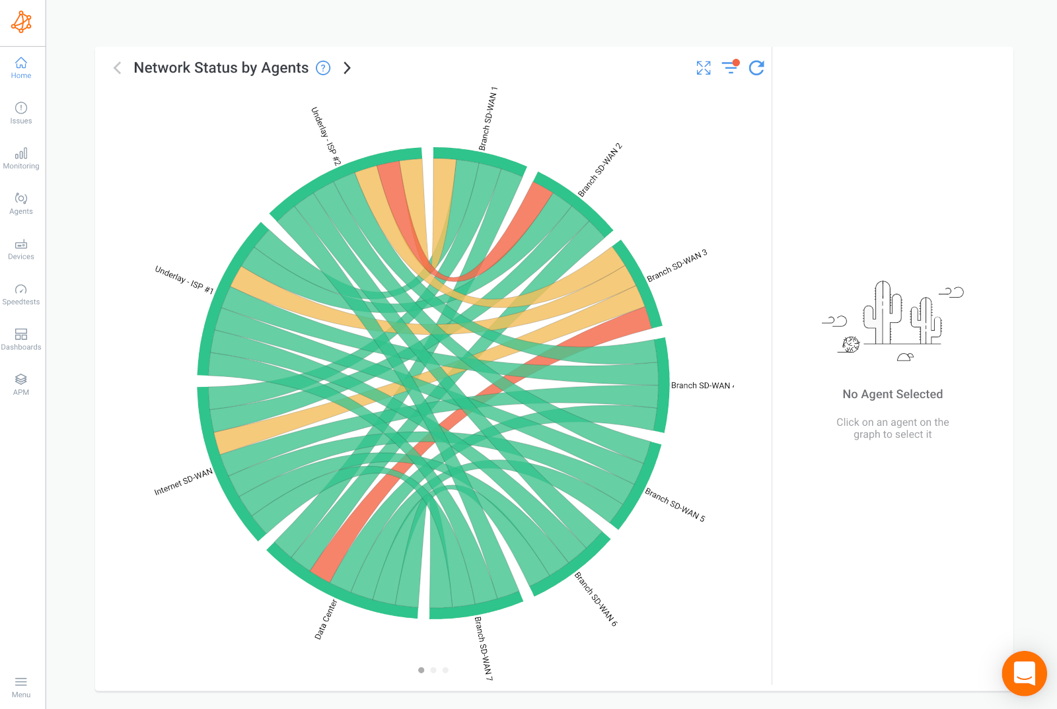Open the support chat bubble
1057x709 pixels.
tap(1024, 673)
